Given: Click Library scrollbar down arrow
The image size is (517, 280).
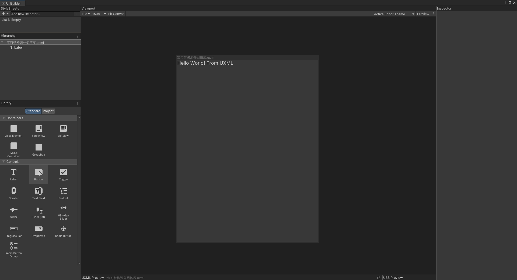Looking at the screenshot, I should pos(79,263).
